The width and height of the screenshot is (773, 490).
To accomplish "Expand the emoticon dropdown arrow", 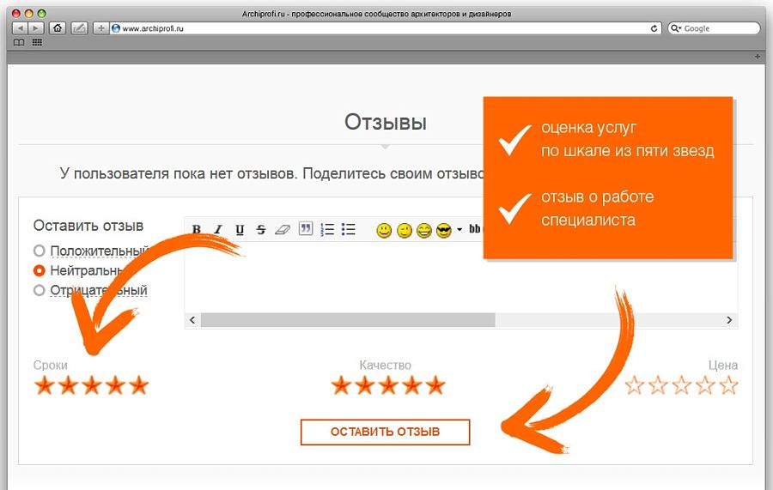I will click(460, 230).
